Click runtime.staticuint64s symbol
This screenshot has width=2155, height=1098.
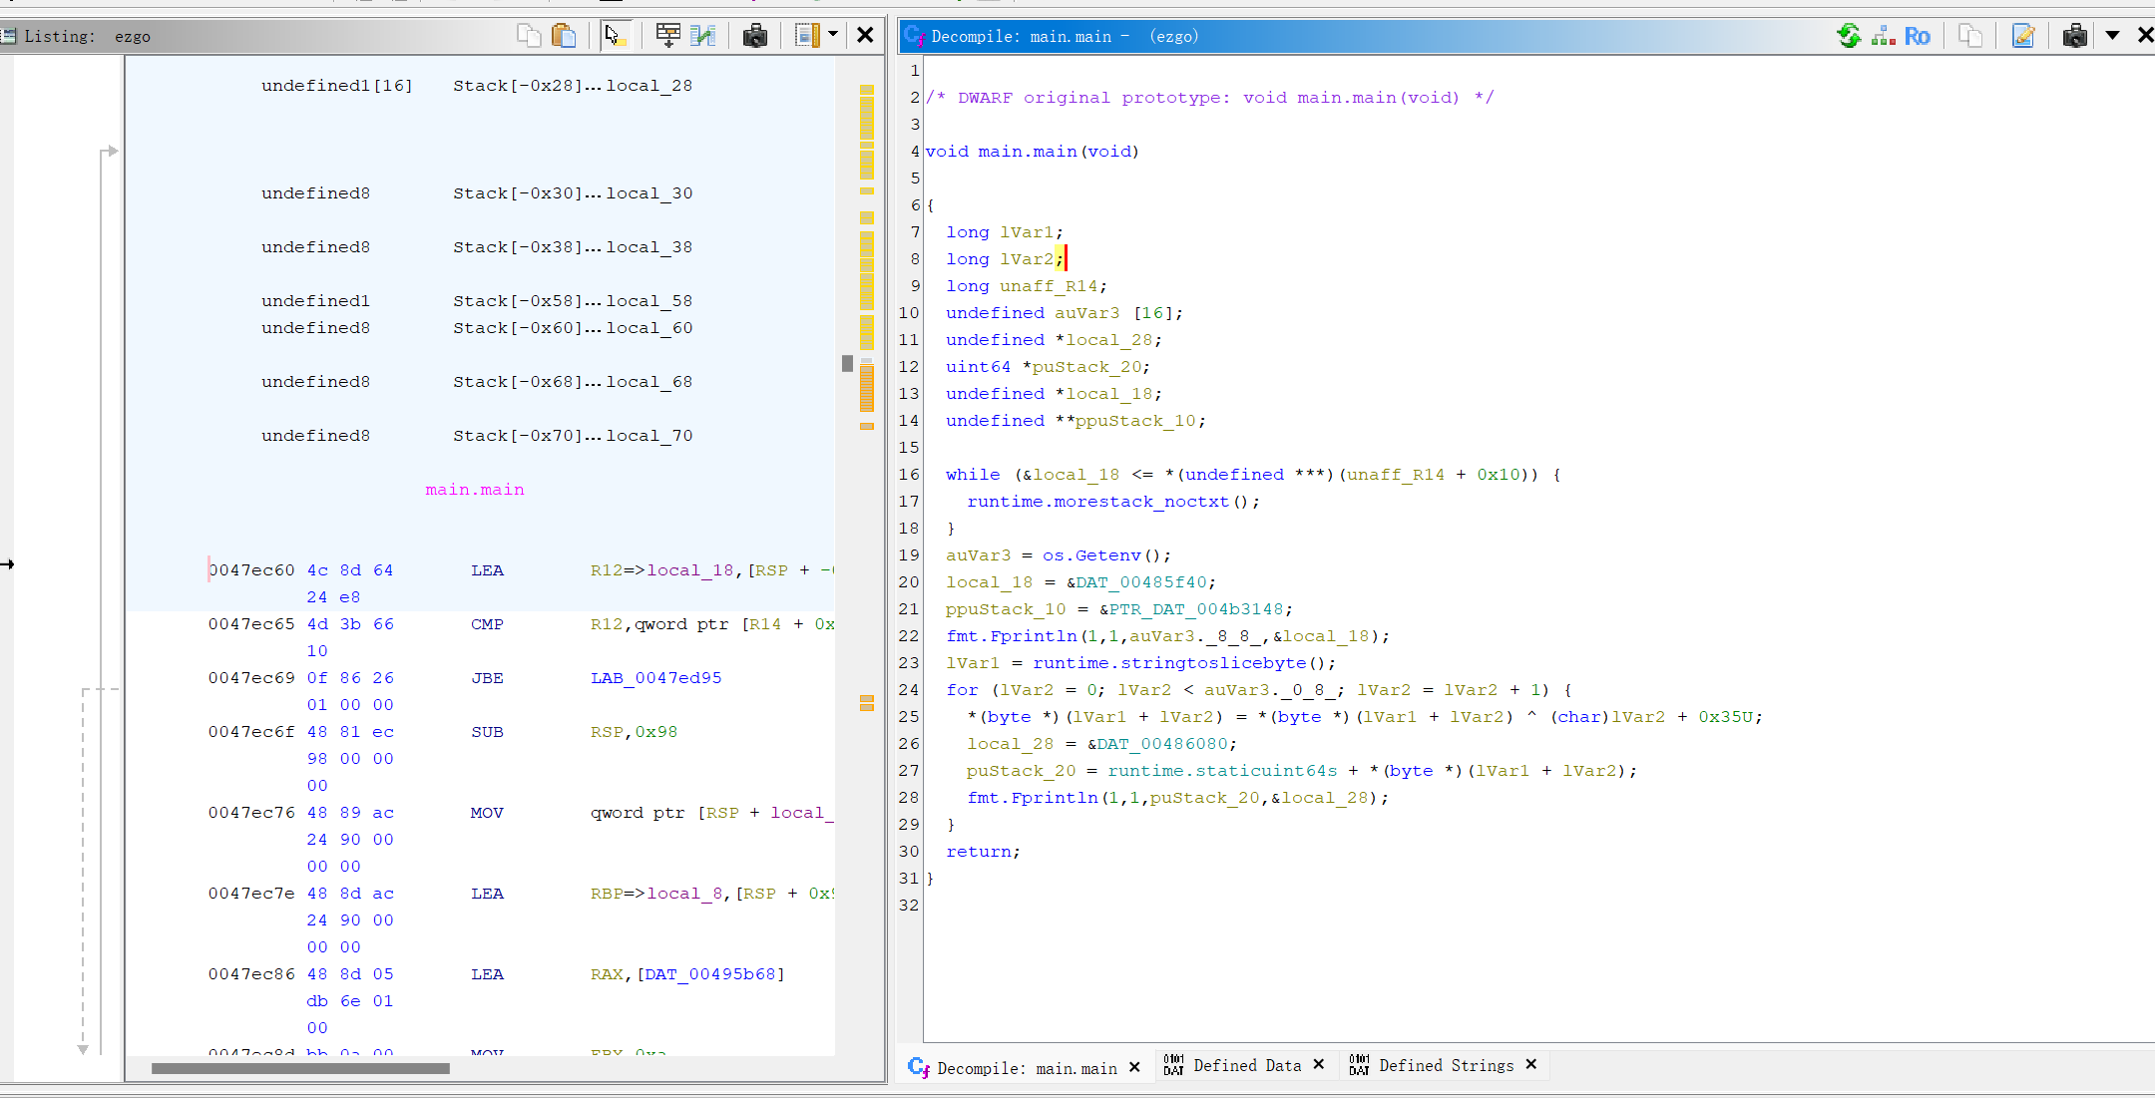coord(1222,771)
